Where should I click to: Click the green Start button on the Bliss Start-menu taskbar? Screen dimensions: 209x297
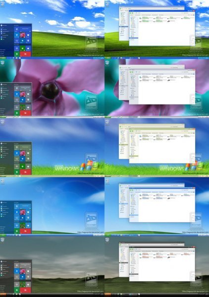pyautogui.click(x=3, y=58)
